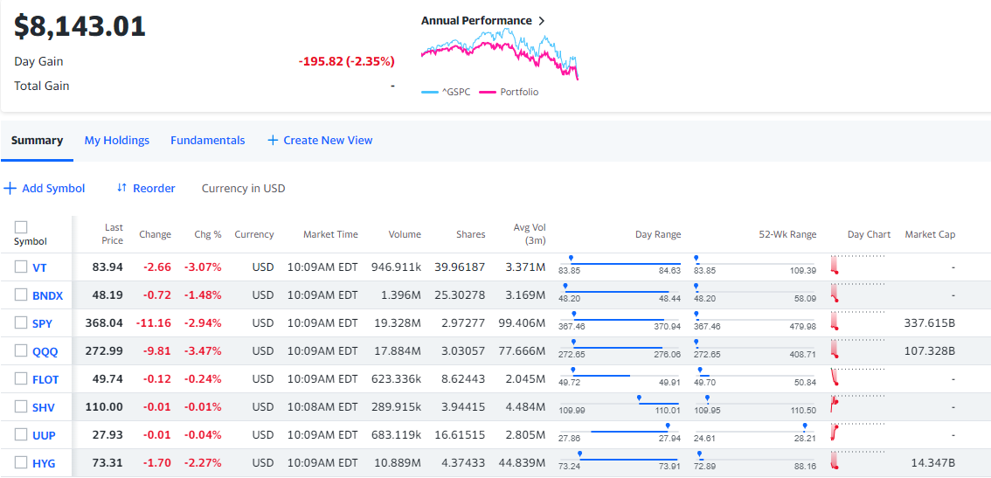Image resolution: width=991 pixels, height=478 pixels.
Task: Click the VT Day Range bar
Action: coord(620,265)
